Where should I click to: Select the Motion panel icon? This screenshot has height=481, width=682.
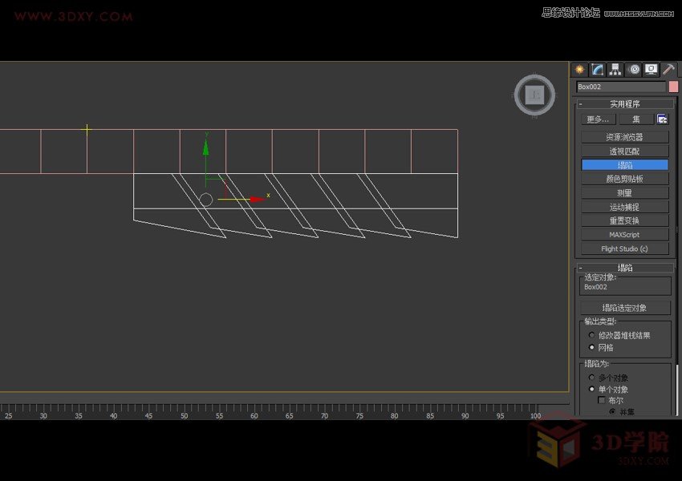[x=634, y=70]
